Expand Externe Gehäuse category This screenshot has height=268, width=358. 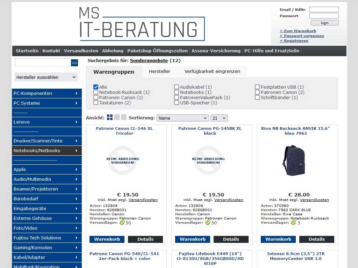pyautogui.click(x=47, y=218)
